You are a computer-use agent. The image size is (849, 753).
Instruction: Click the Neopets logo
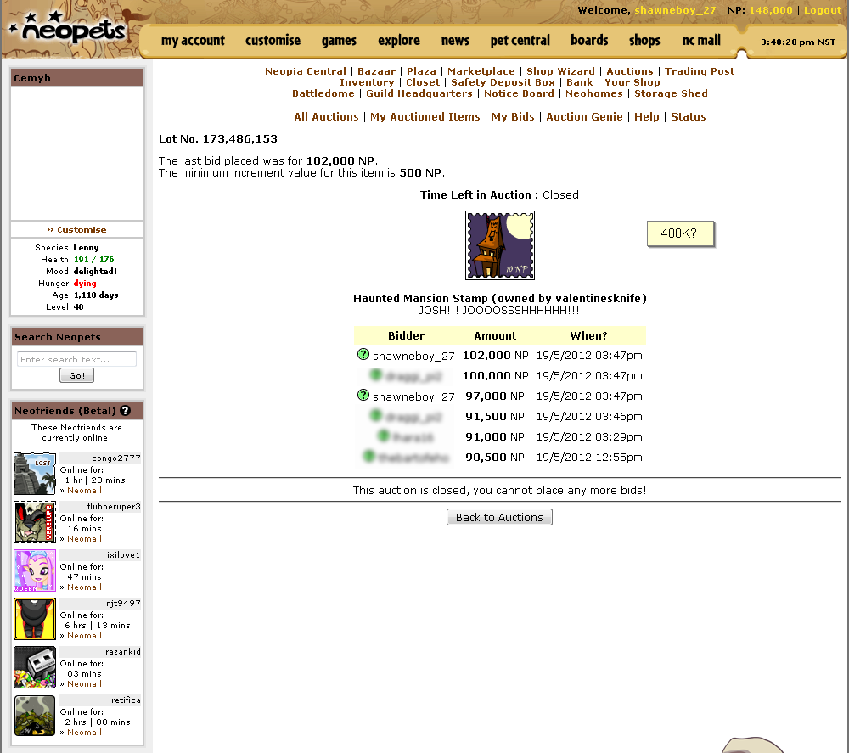pos(68,29)
